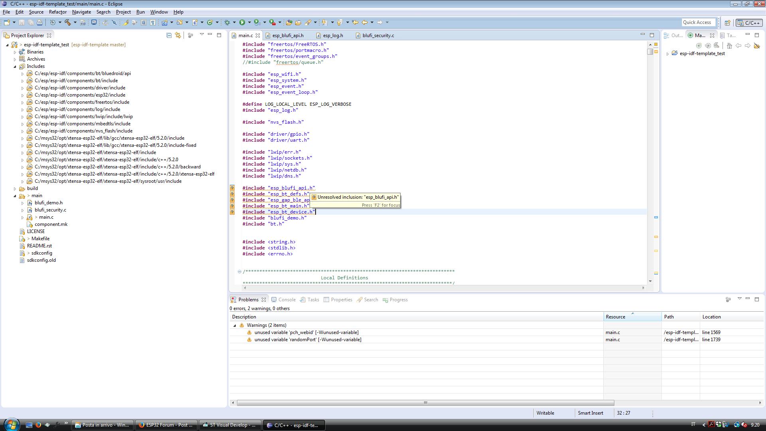Click the New C/C++ Project icon

(x=164, y=22)
